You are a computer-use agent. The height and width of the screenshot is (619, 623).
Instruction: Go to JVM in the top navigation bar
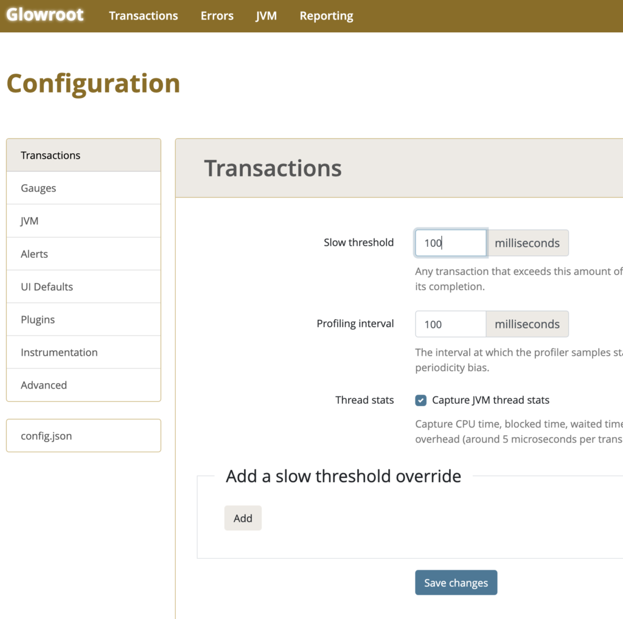[x=266, y=16]
